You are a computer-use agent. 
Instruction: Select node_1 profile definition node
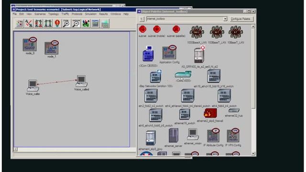click(x=51, y=48)
